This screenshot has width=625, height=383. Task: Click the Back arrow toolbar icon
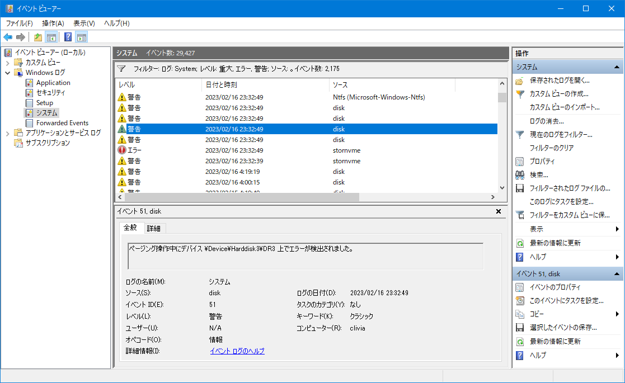pos(8,37)
